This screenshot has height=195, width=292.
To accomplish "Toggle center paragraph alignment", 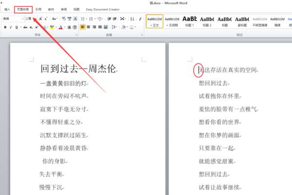I will pos(89,27).
